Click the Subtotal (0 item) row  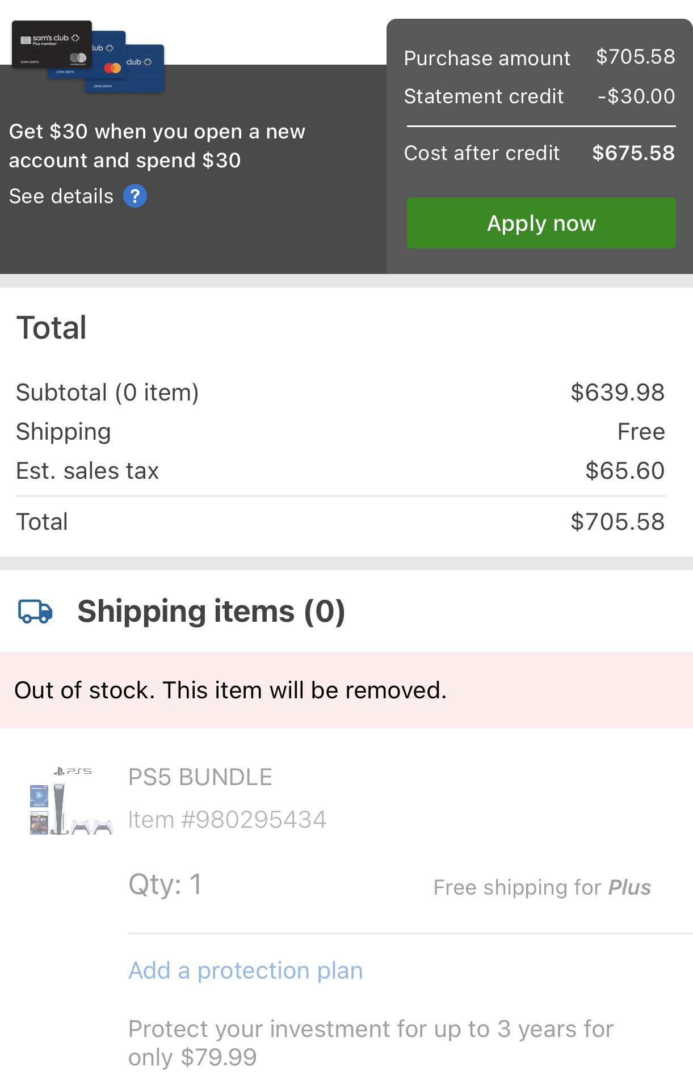[x=341, y=393]
